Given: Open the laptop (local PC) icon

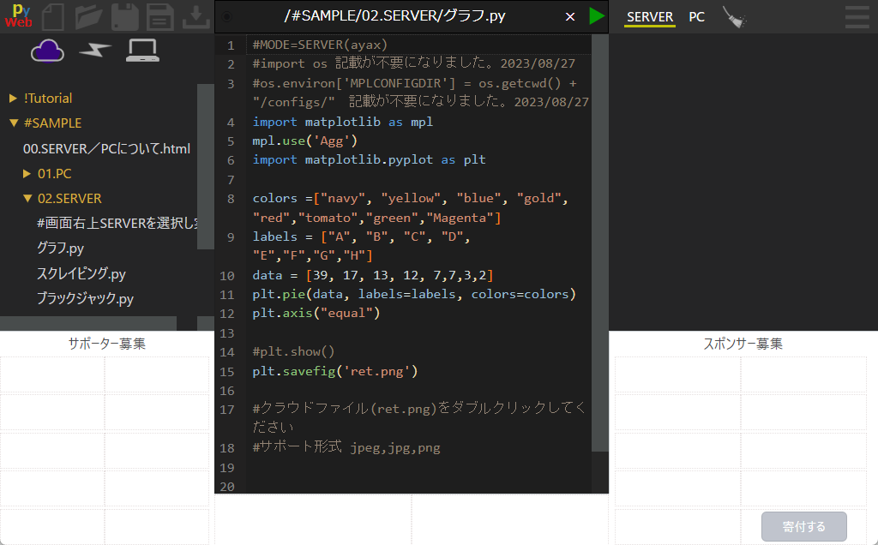Looking at the screenshot, I should coord(142,51).
